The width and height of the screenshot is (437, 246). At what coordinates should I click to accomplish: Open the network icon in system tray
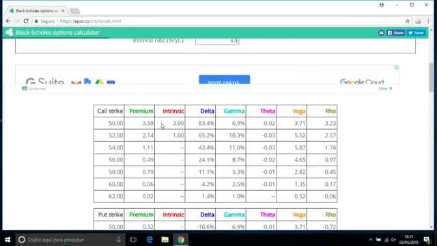(386, 240)
